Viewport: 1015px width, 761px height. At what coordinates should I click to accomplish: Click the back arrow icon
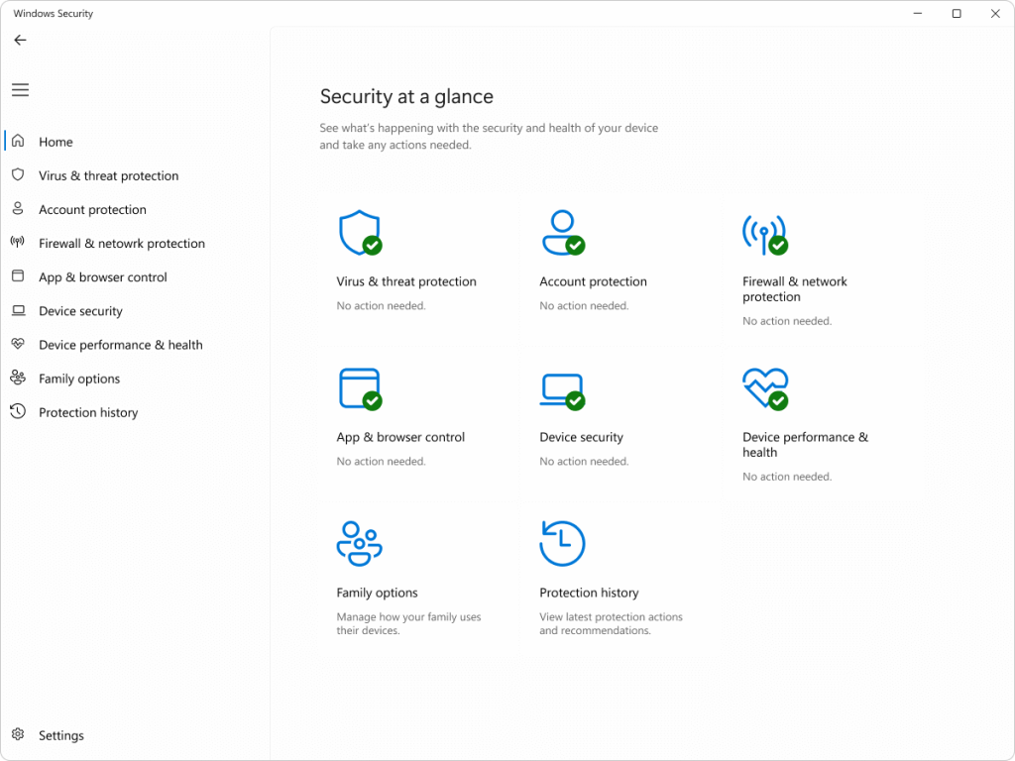tap(20, 40)
